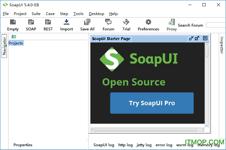
Task: Create a new SOAP project
Action: click(x=31, y=25)
